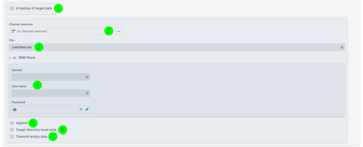
Task: Tick the Append checkbox
Action: pyautogui.click(x=12, y=123)
